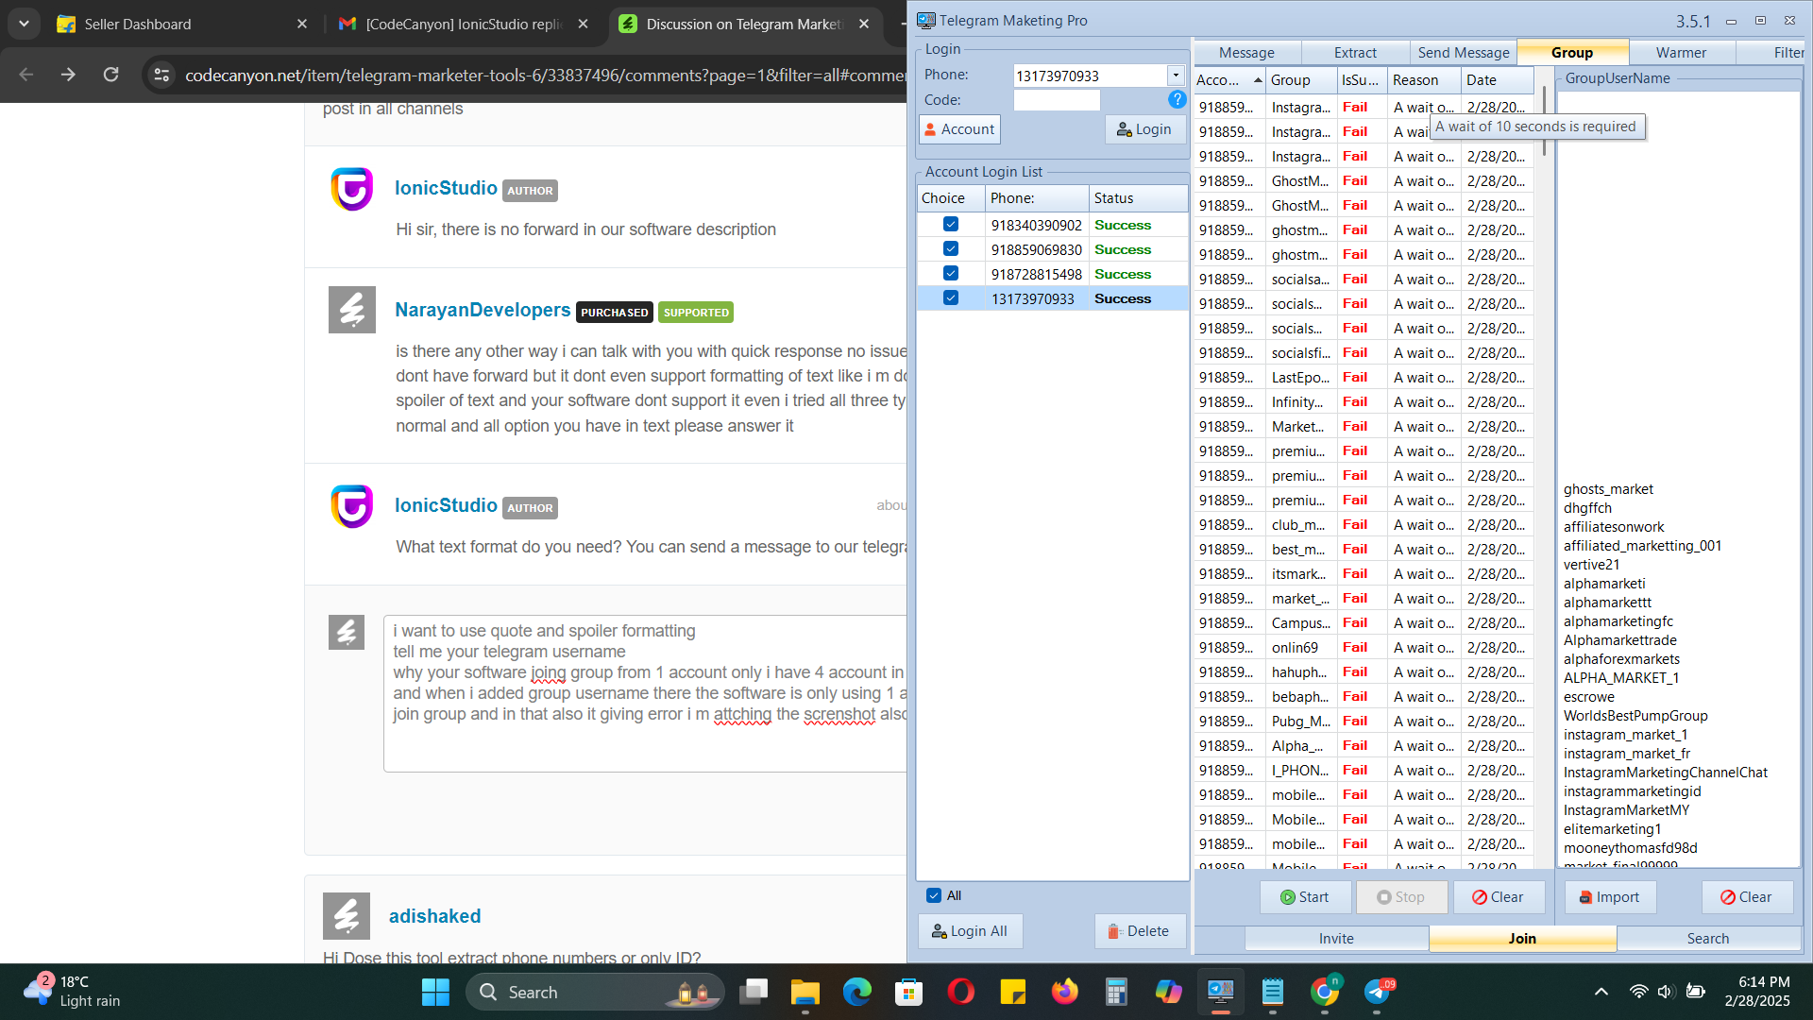
Task: Switch to the Message tab
Action: (1246, 53)
